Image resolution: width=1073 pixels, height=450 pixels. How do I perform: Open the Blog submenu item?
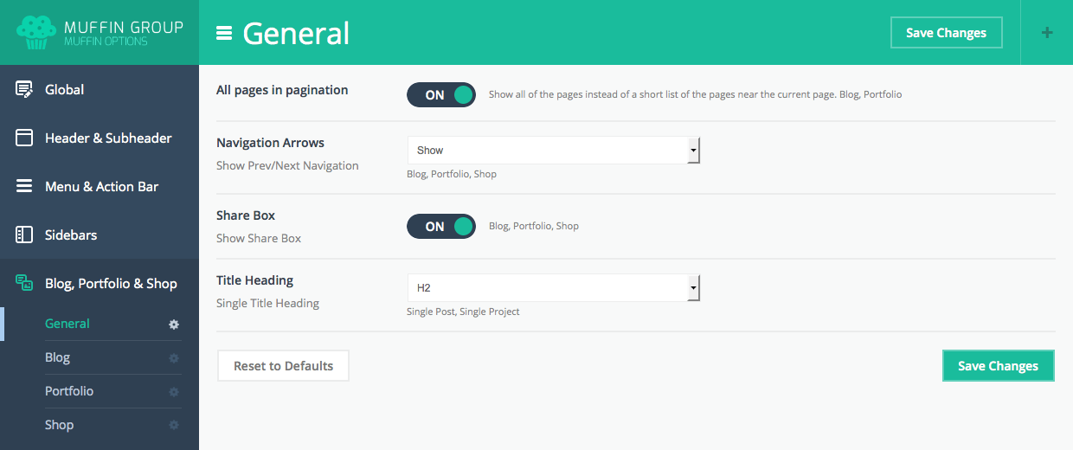coord(58,357)
